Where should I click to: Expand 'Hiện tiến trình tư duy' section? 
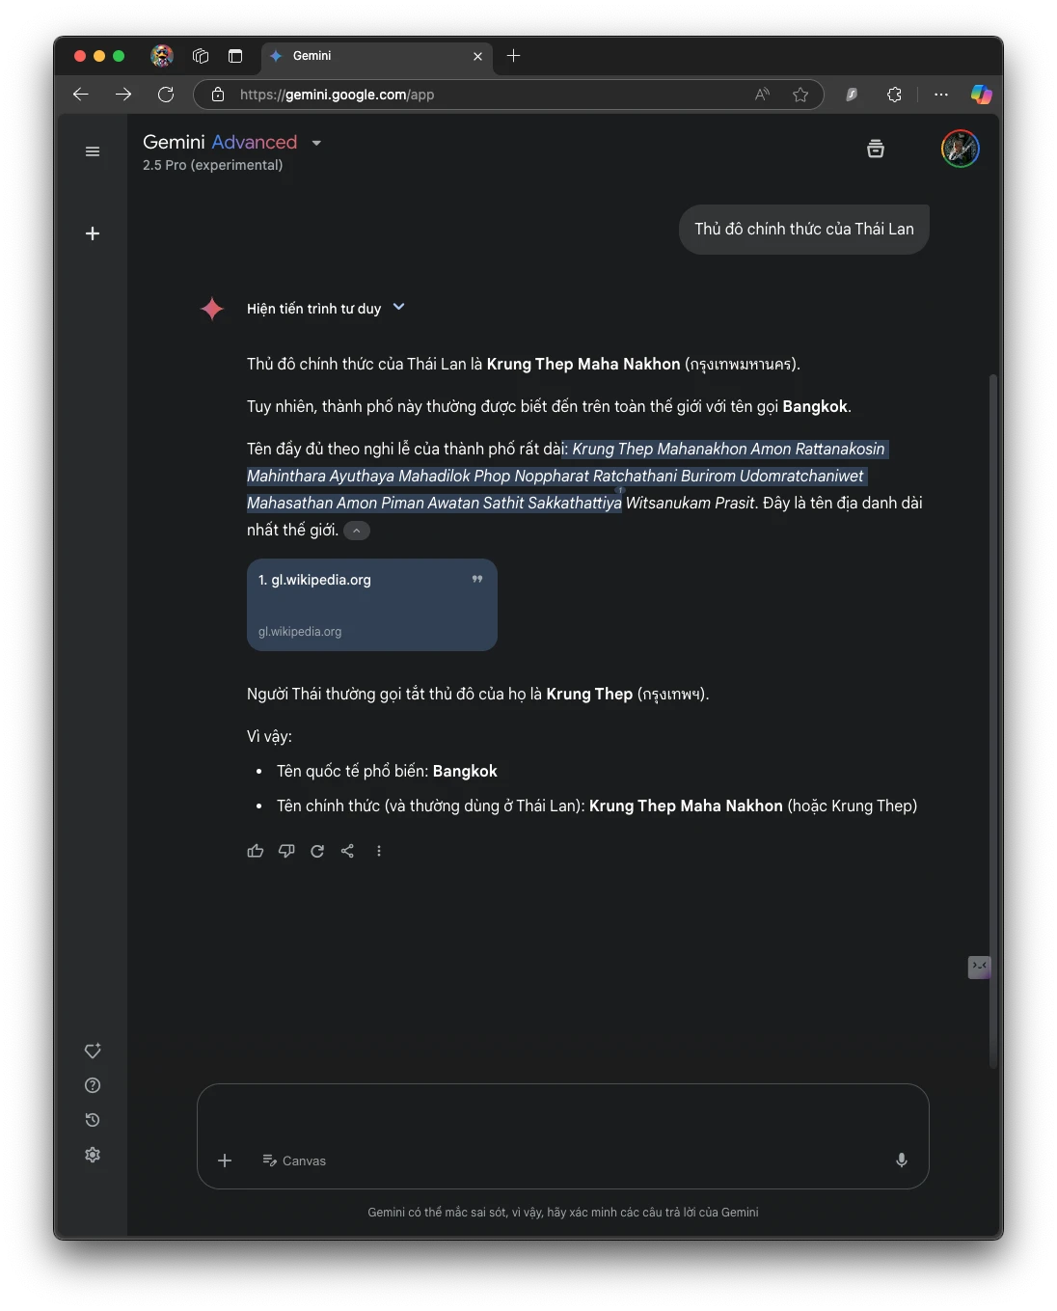[325, 309]
